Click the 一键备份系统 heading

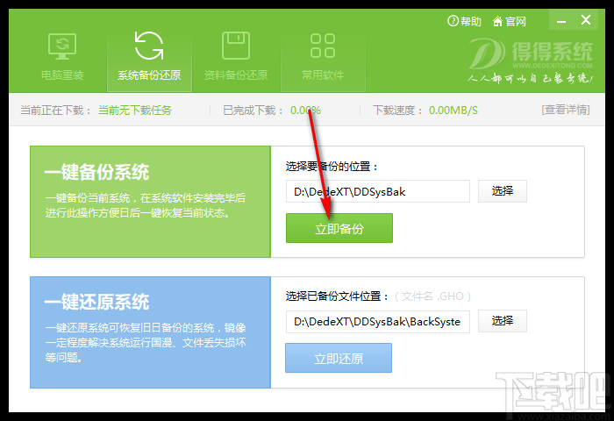[x=96, y=172]
